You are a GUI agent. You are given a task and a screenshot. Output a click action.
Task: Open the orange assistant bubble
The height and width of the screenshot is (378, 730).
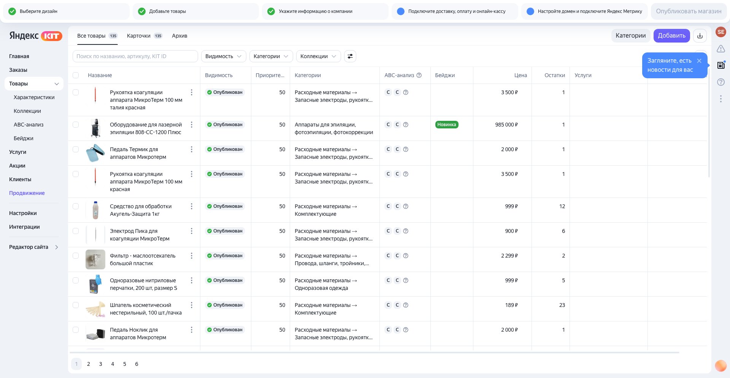click(720, 365)
